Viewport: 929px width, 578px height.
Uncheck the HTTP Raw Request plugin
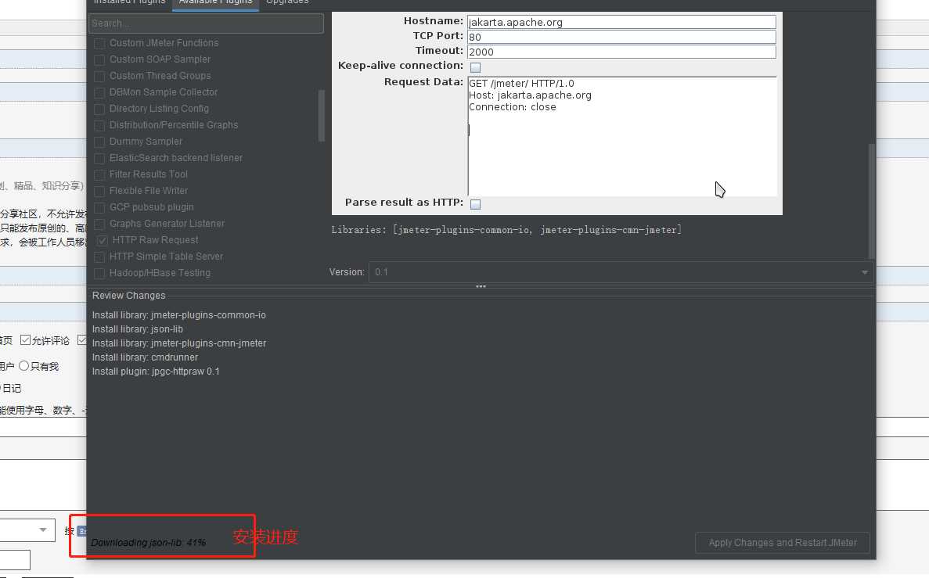pos(103,240)
